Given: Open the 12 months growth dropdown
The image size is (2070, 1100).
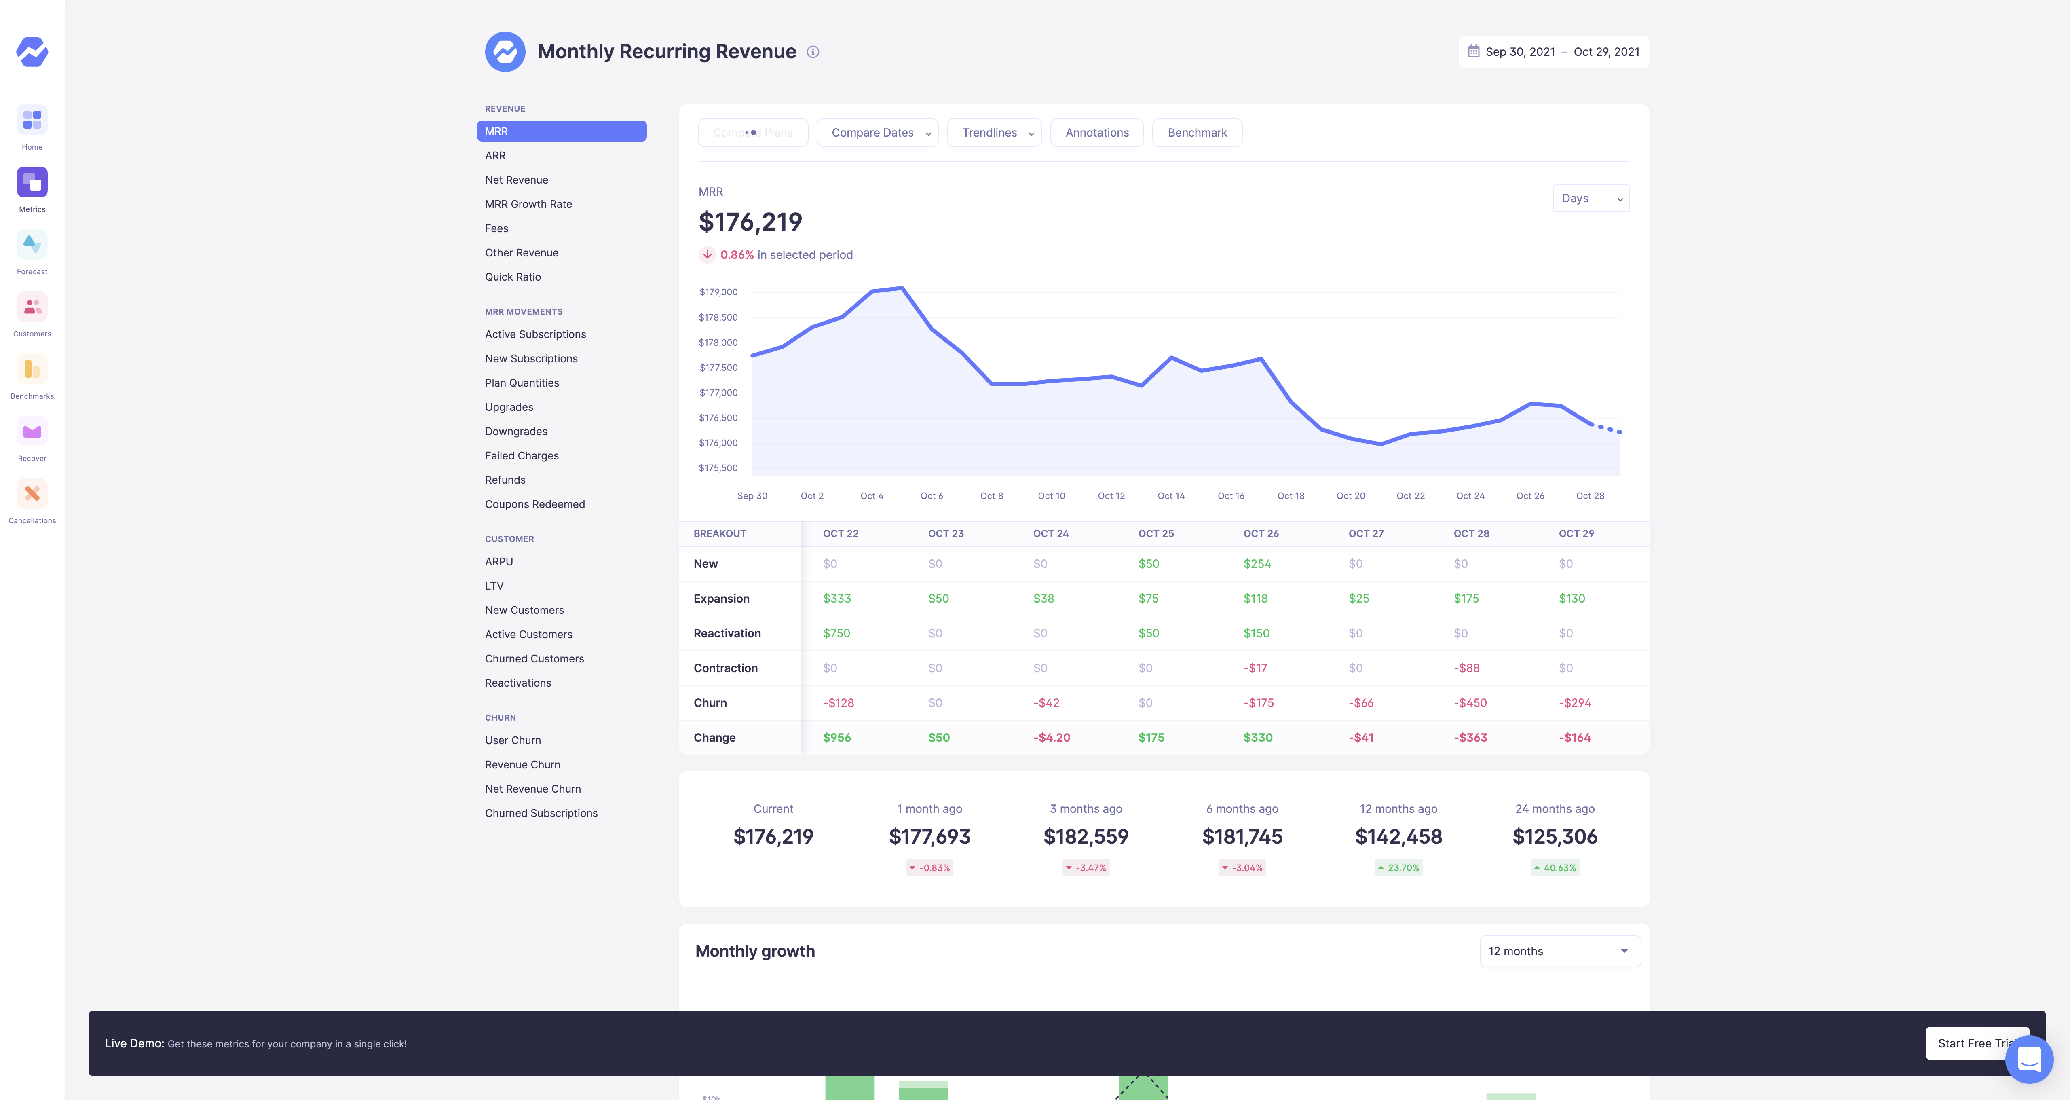Looking at the screenshot, I should (x=1559, y=950).
